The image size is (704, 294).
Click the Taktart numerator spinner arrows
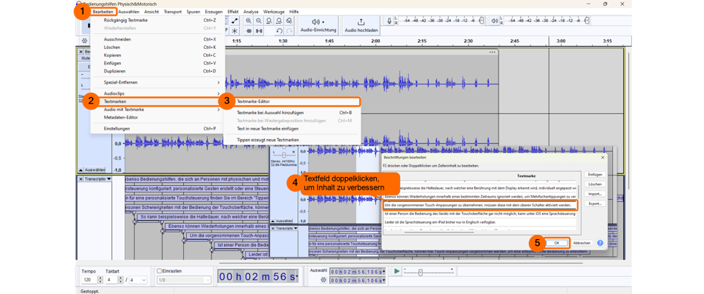(120, 280)
